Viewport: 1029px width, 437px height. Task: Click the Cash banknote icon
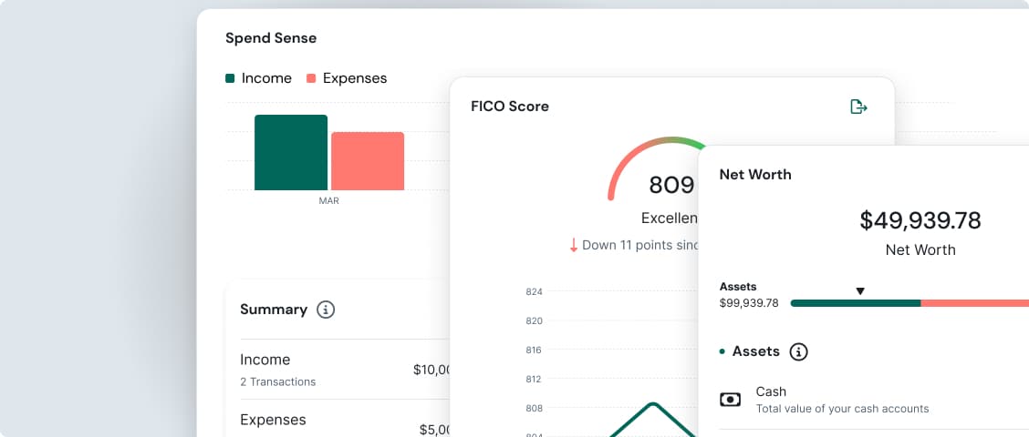[x=731, y=399]
